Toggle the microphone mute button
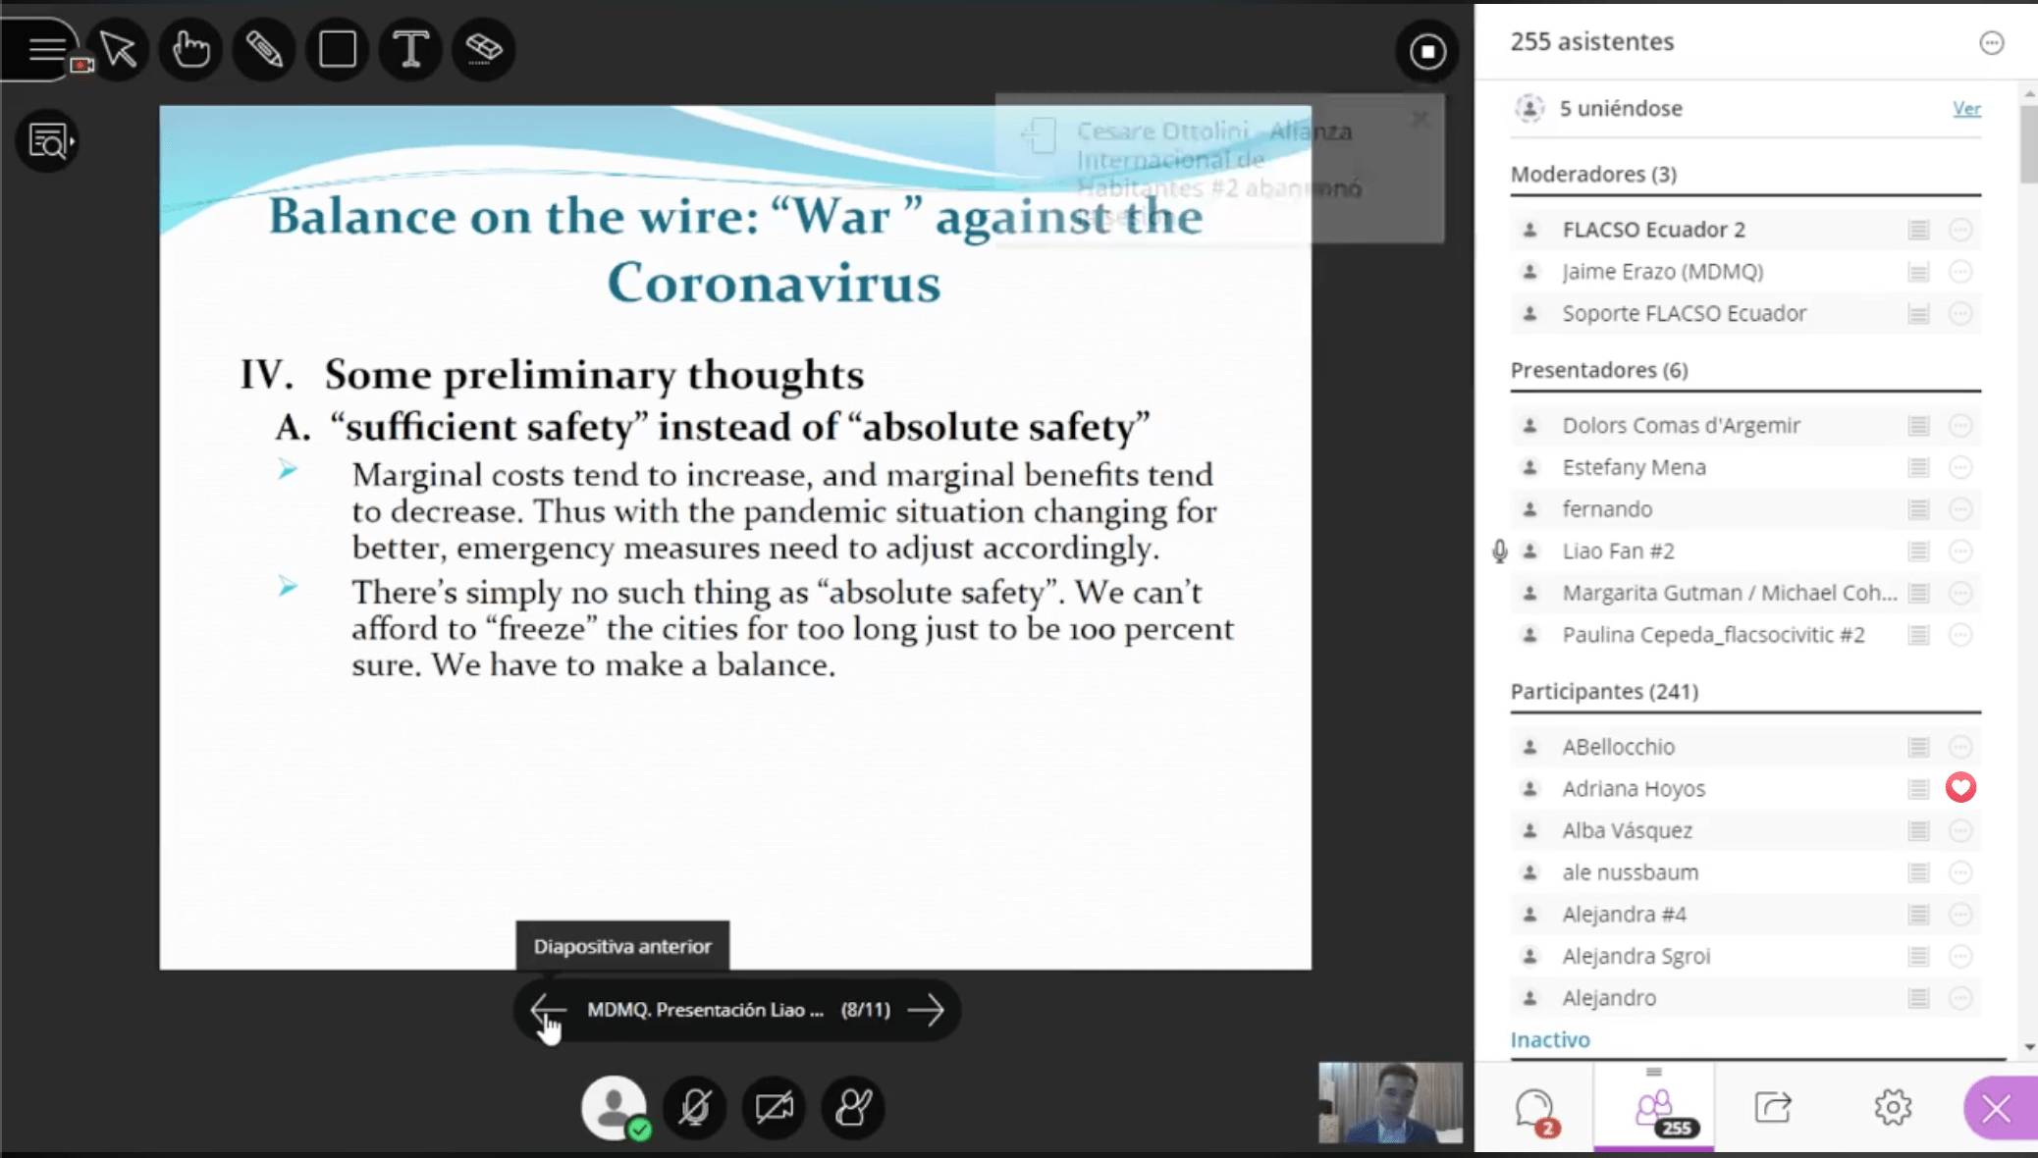The image size is (2038, 1158). (x=694, y=1108)
